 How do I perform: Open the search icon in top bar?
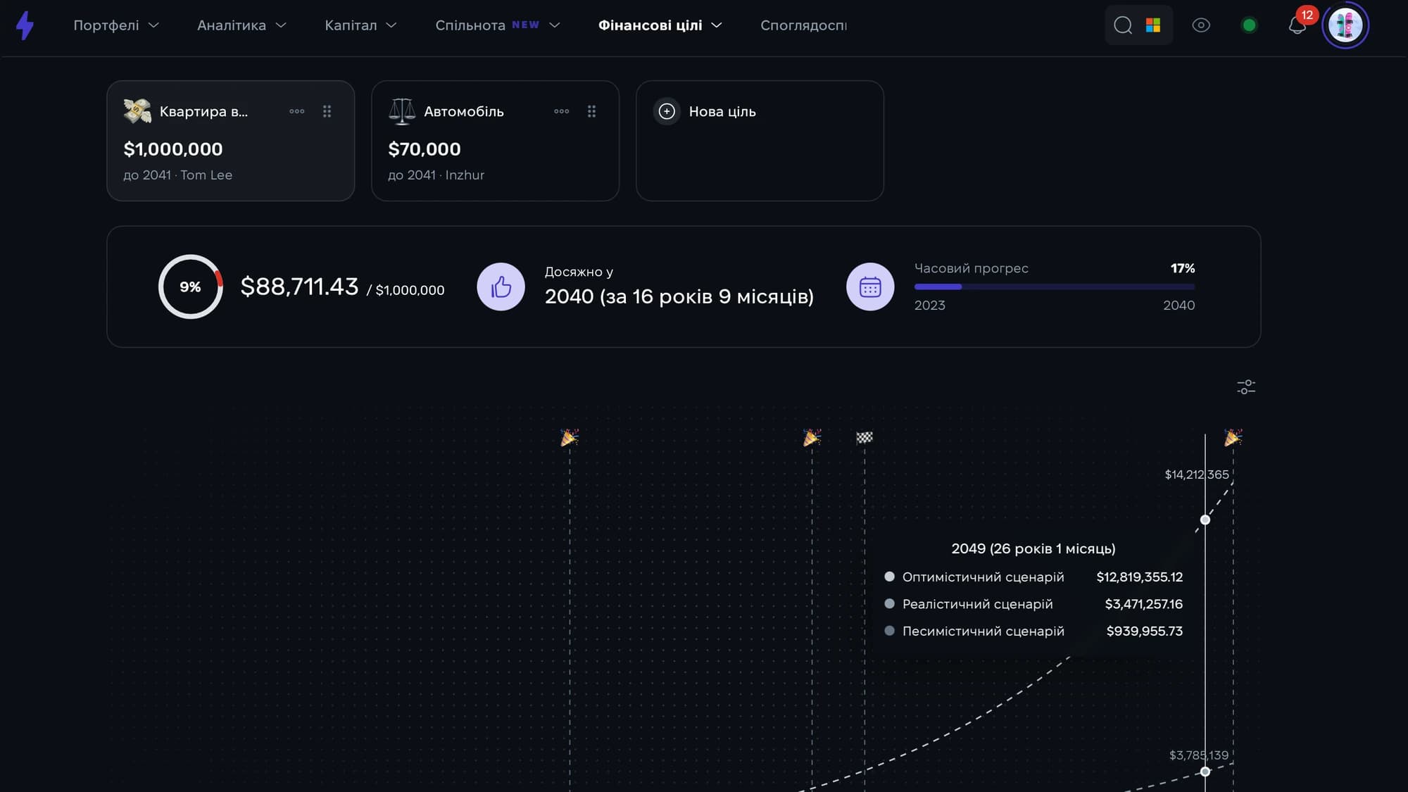pyautogui.click(x=1123, y=25)
